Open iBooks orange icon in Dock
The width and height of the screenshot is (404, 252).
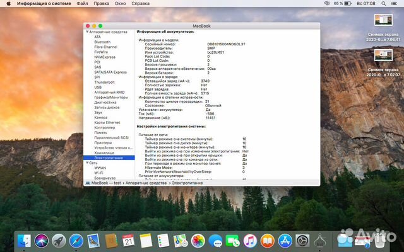point(268,241)
